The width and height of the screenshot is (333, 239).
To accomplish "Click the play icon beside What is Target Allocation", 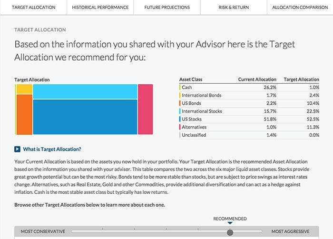I will (x=18, y=149).
